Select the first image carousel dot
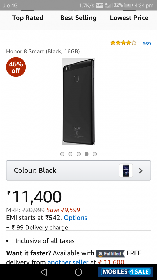The height and width of the screenshot is (280, 157). pos(62,154)
